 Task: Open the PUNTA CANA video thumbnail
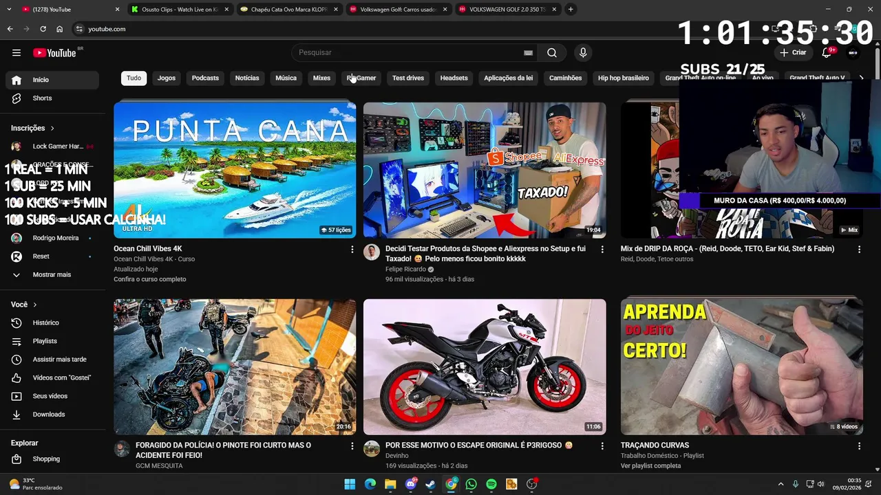tap(235, 170)
